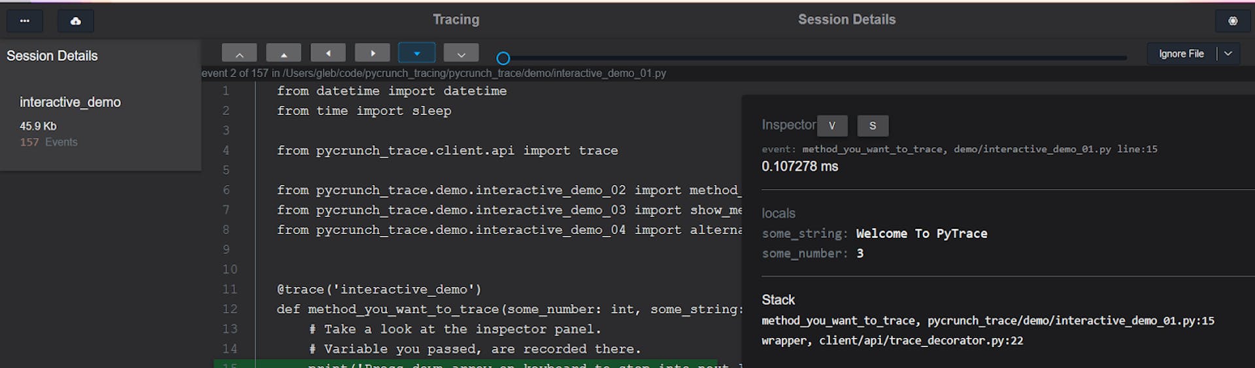
Task: Step back with the left arrow button
Action: pyautogui.click(x=328, y=54)
